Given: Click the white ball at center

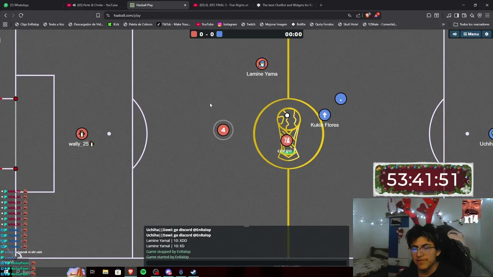Looking at the screenshot, I should (x=287, y=115).
